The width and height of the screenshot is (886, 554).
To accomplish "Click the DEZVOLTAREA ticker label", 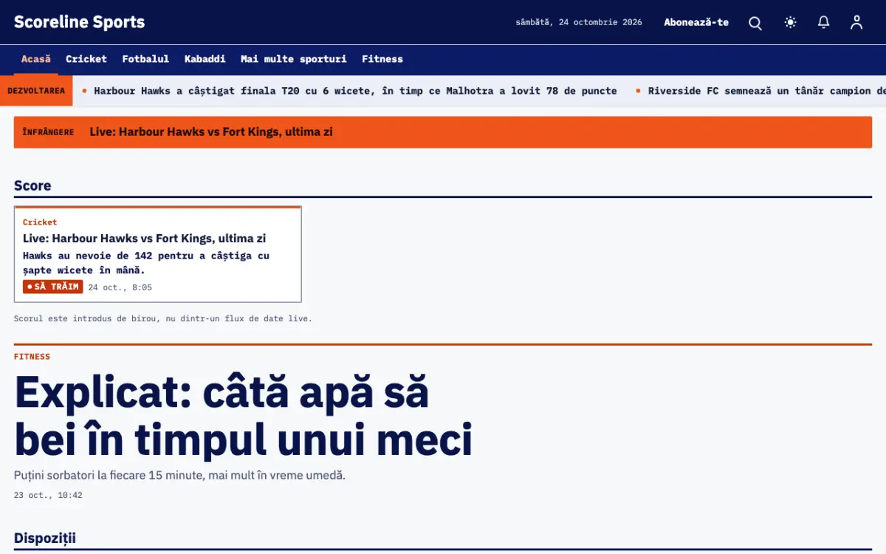I will click(36, 91).
